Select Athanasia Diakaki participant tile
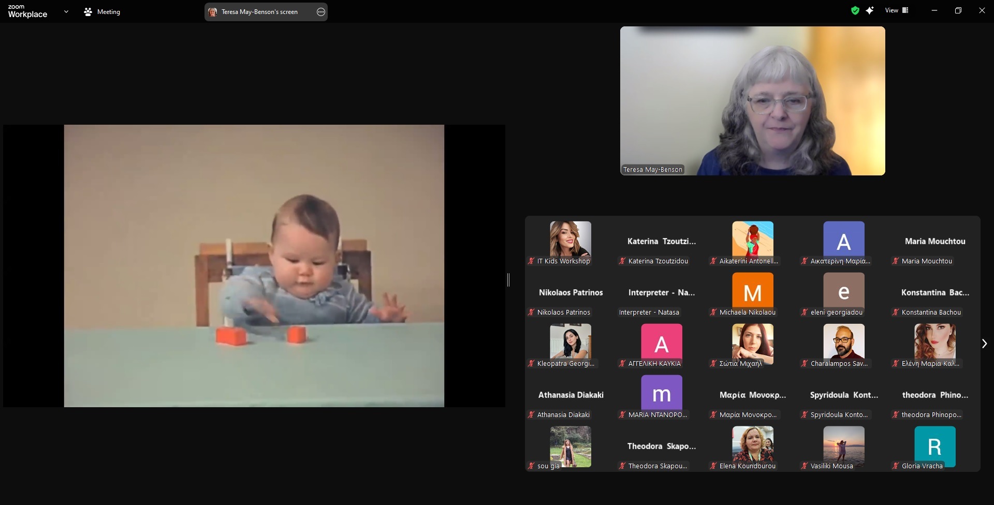The image size is (994, 505). point(571,395)
